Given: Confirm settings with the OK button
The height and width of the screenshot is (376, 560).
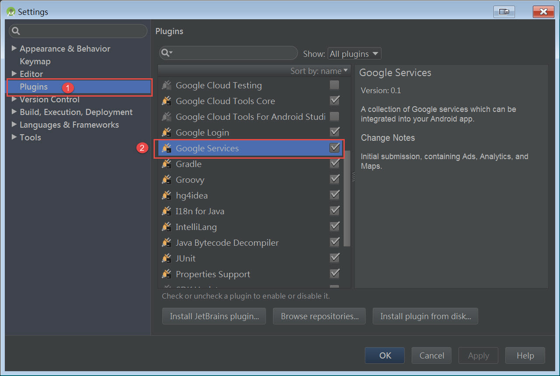Looking at the screenshot, I should [385, 355].
